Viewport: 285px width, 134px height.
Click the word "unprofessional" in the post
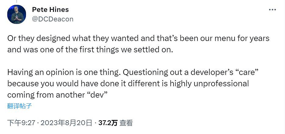[220, 84]
